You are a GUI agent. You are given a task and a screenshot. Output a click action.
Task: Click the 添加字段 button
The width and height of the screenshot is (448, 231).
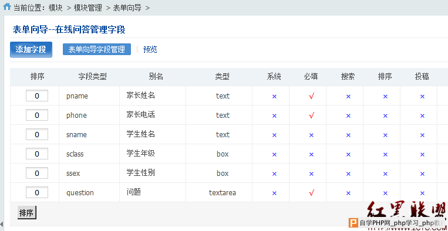pyautogui.click(x=31, y=50)
